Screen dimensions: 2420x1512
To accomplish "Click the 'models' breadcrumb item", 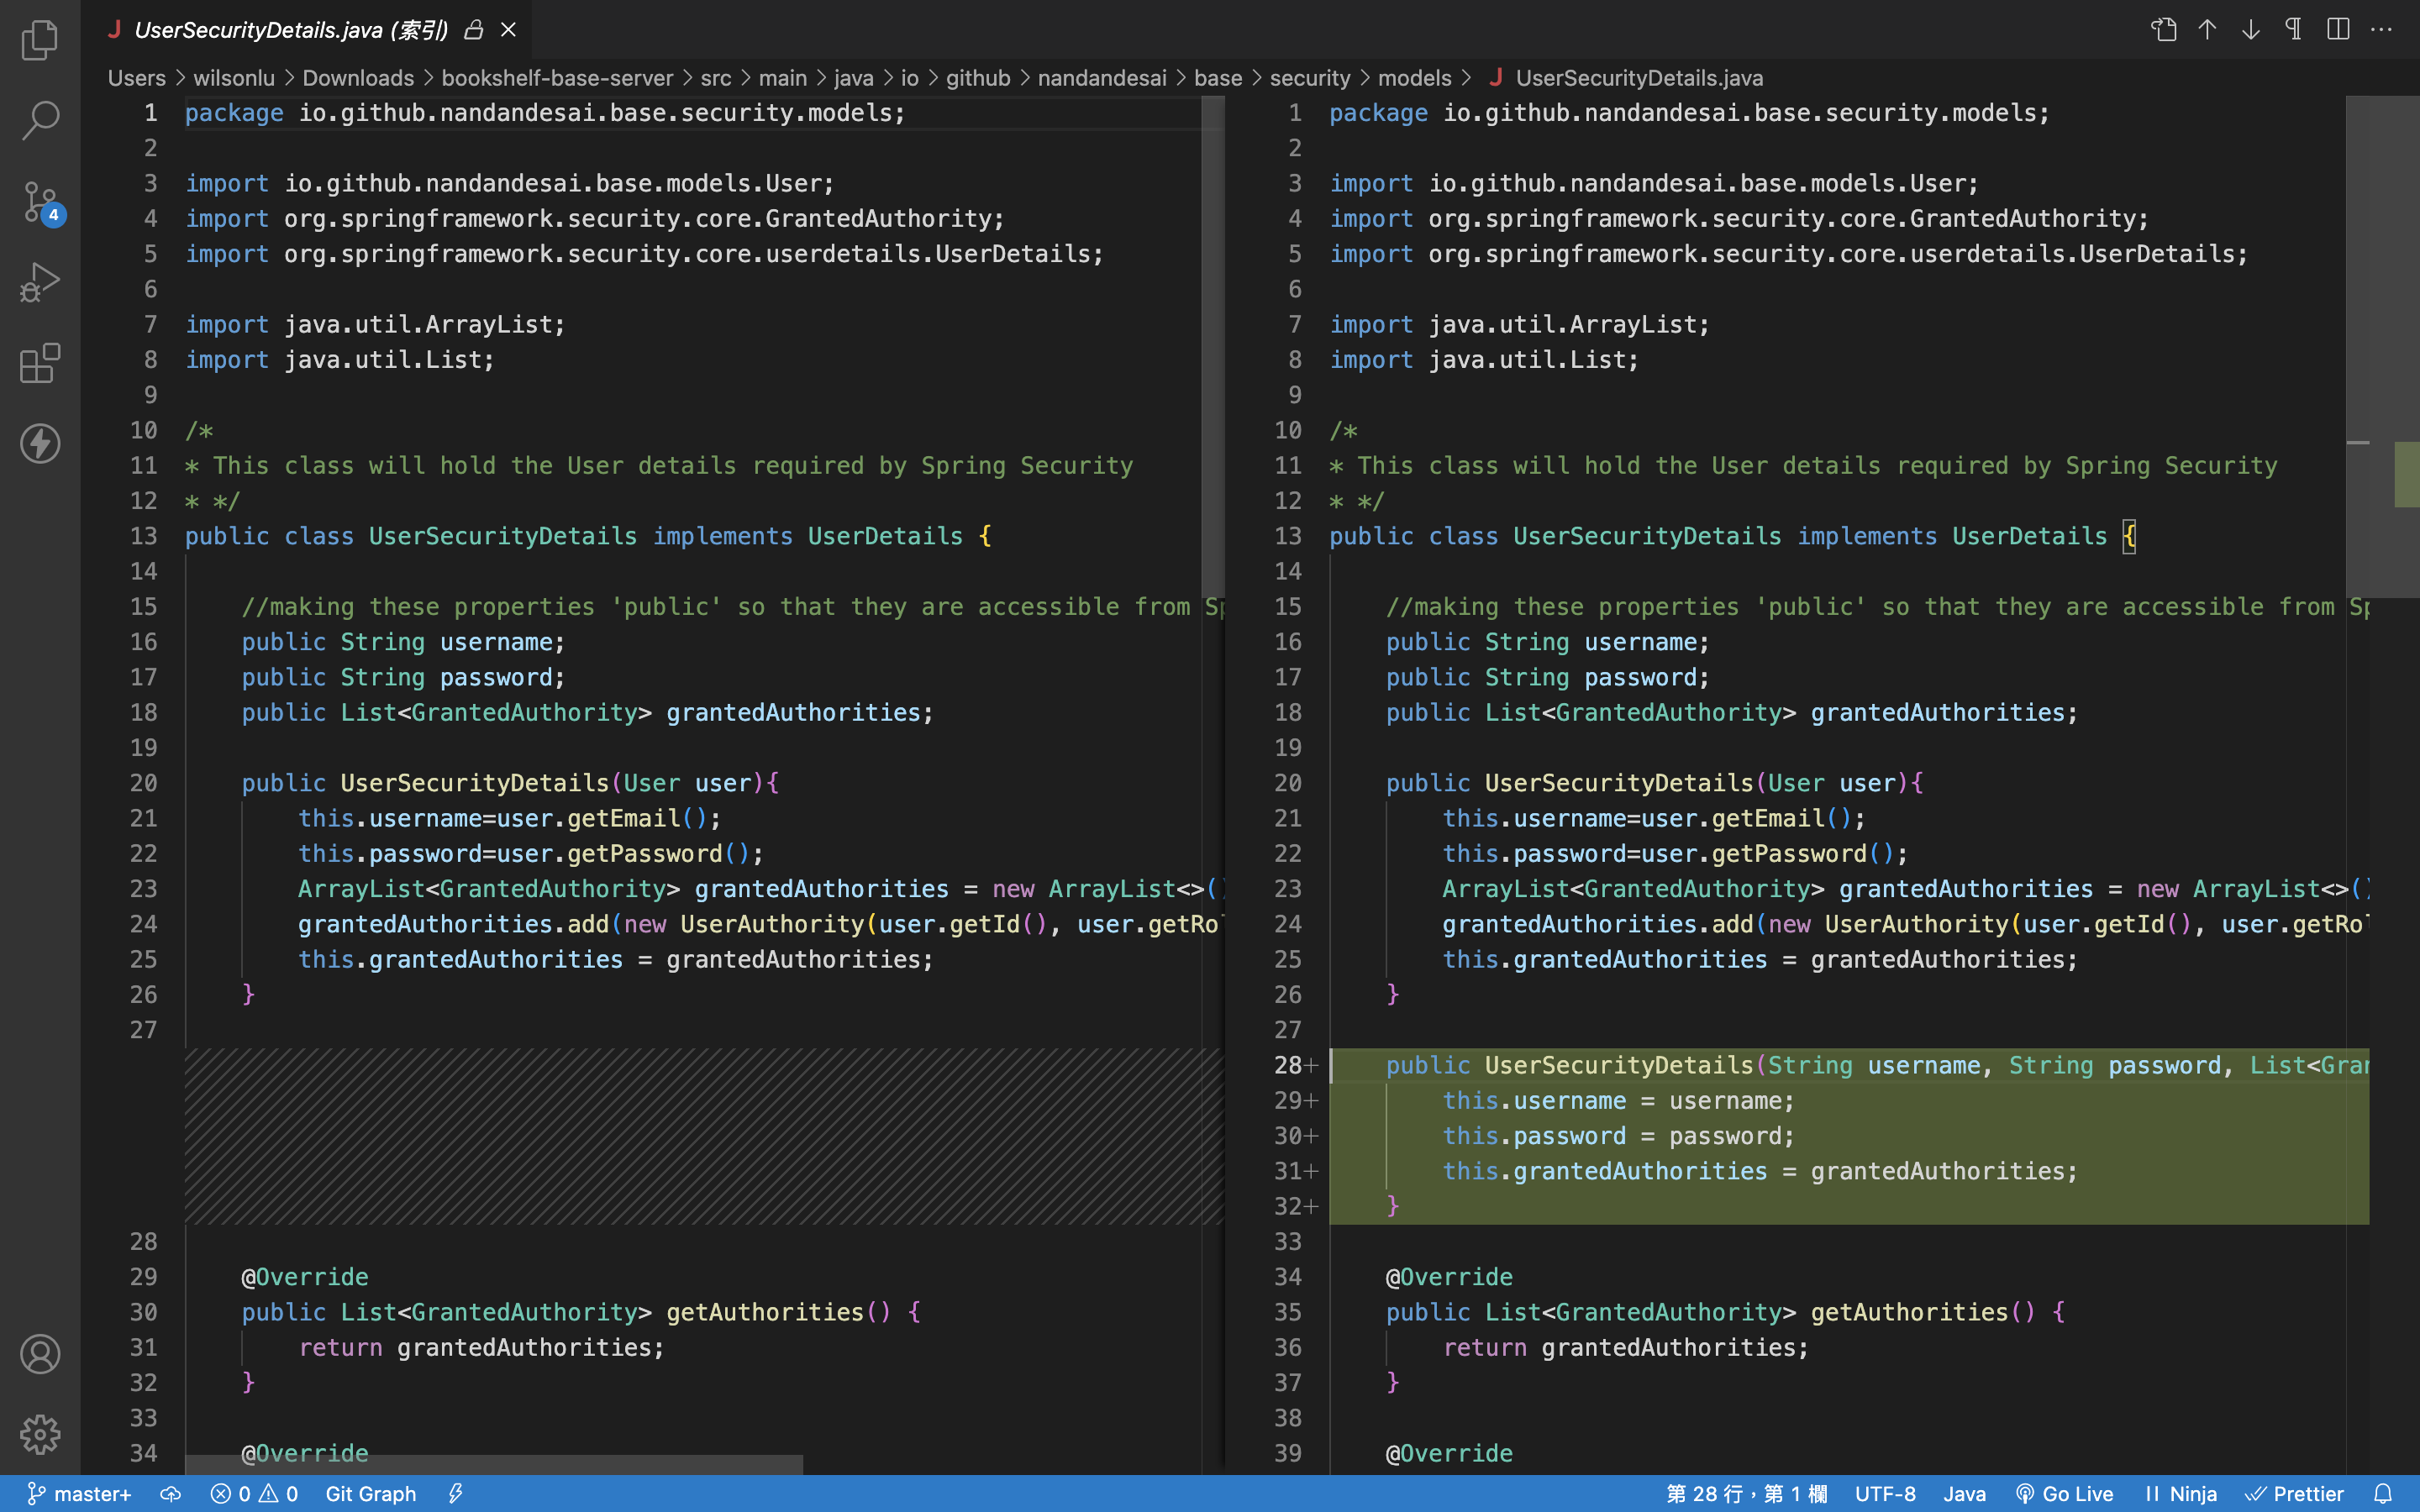I will coord(1413,78).
